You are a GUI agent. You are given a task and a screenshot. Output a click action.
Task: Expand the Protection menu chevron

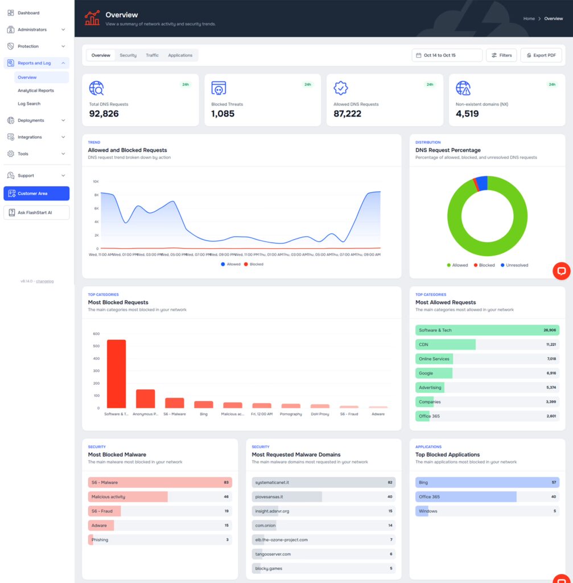pos(63,46)
